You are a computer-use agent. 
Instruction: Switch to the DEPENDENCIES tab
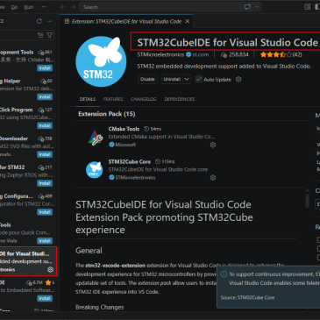(180, 99)
